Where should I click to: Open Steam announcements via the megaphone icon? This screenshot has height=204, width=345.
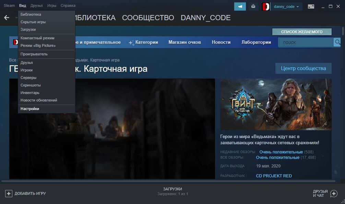tap(240, 6)
